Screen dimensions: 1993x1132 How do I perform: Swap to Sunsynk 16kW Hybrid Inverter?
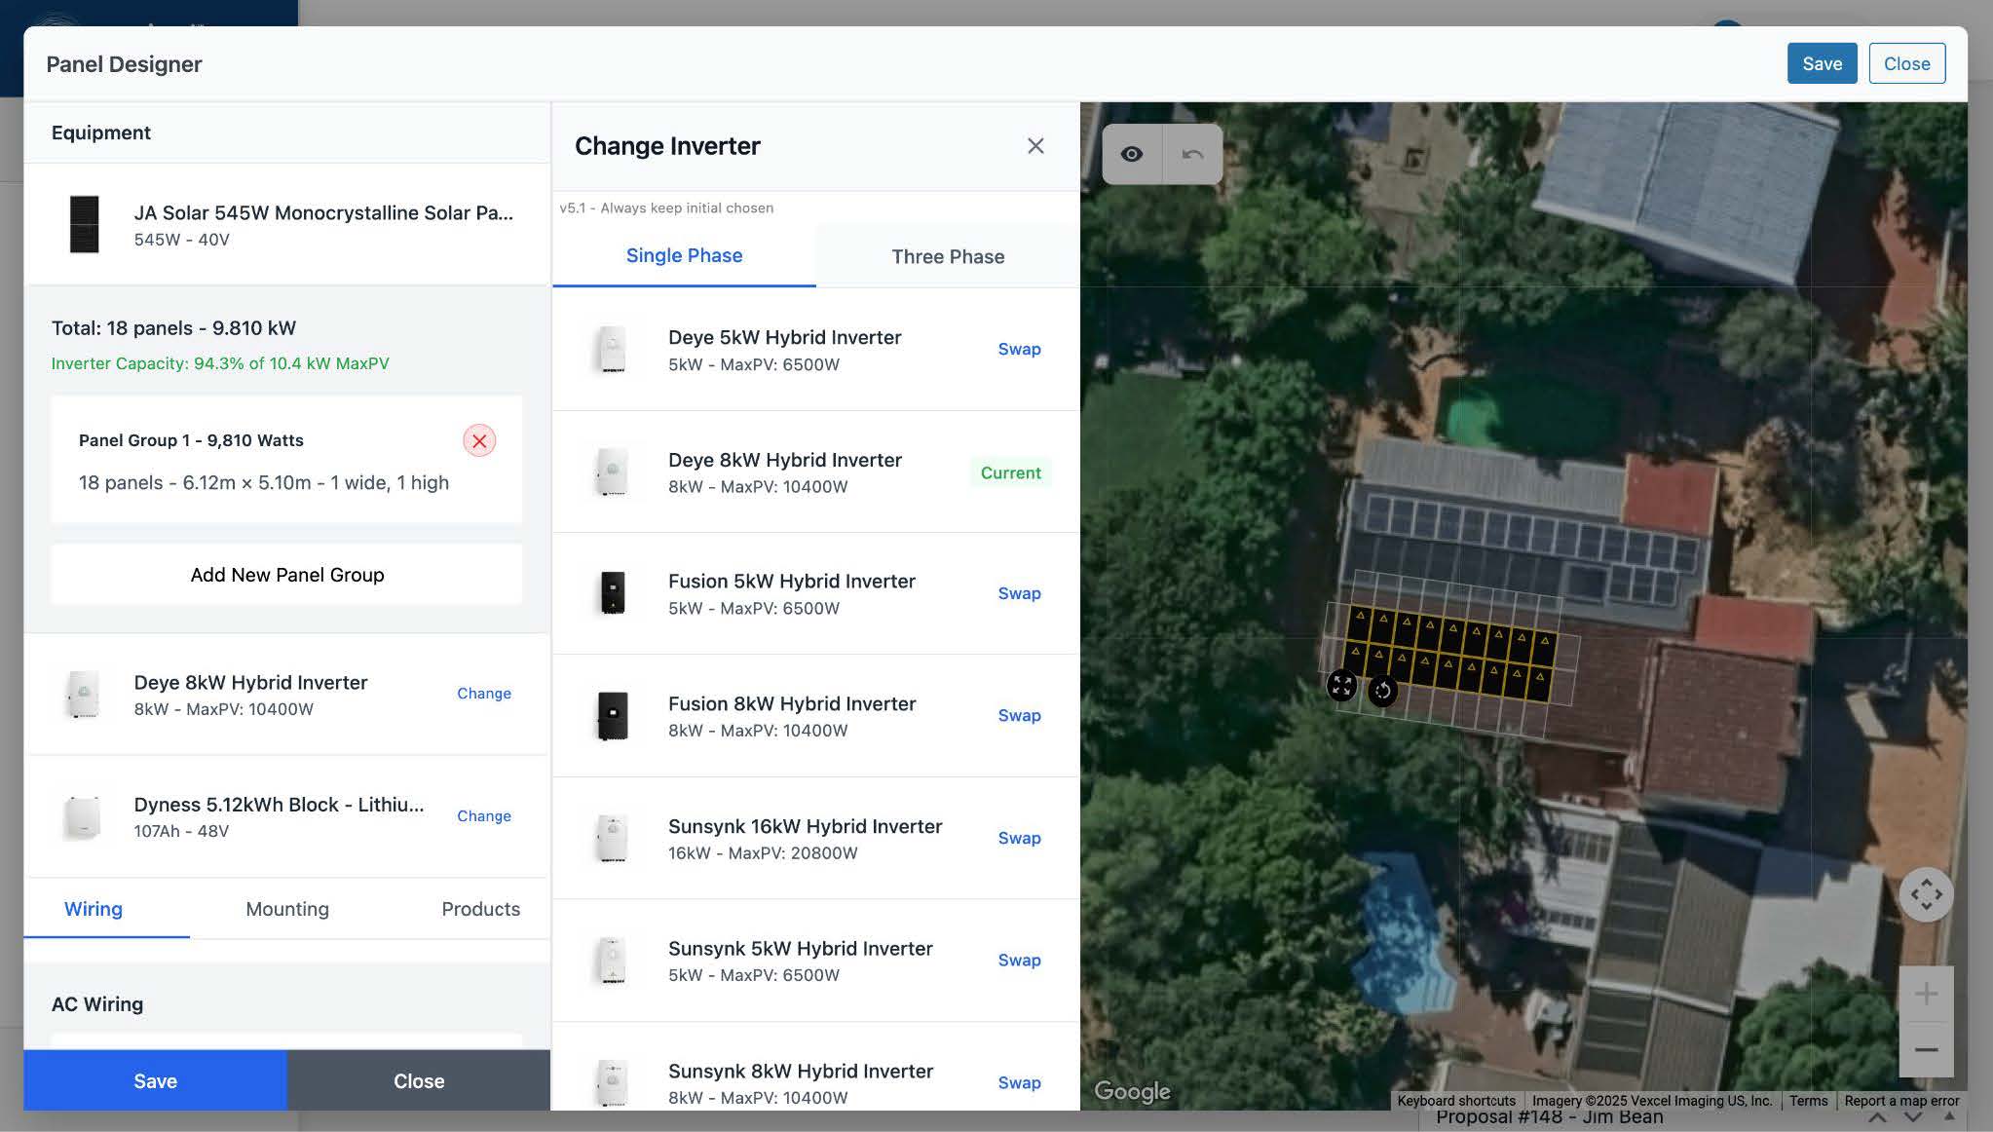point(1019,838)
